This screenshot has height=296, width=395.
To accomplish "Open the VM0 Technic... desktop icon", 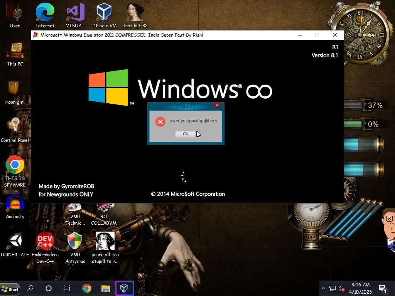I will pos(75,215).
